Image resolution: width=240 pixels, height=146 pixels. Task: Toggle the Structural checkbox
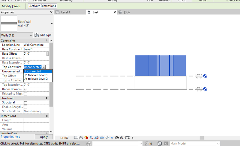[26, 103]
